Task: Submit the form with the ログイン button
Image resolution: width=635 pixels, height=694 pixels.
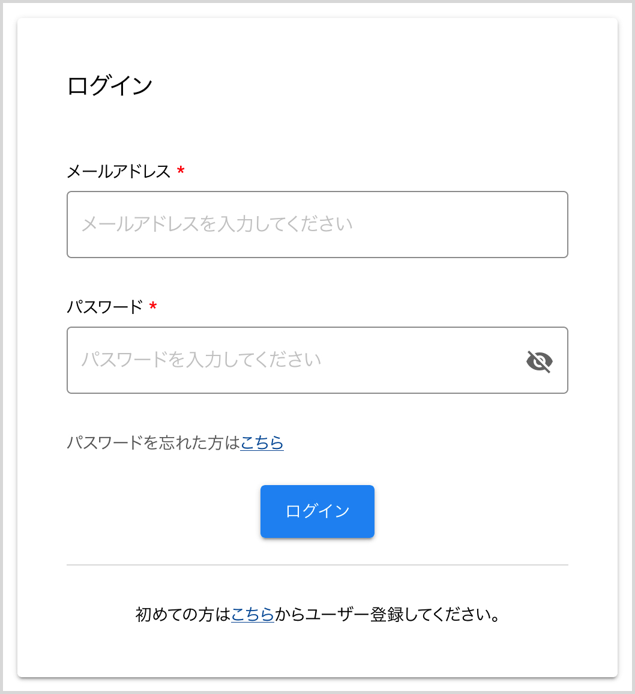Action: point(317,511)
